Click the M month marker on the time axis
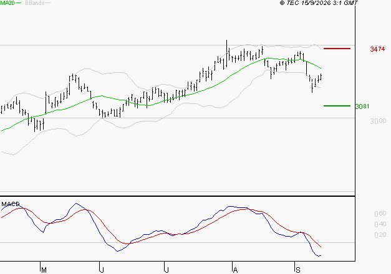The image size is (391, 274). point(44,270)
